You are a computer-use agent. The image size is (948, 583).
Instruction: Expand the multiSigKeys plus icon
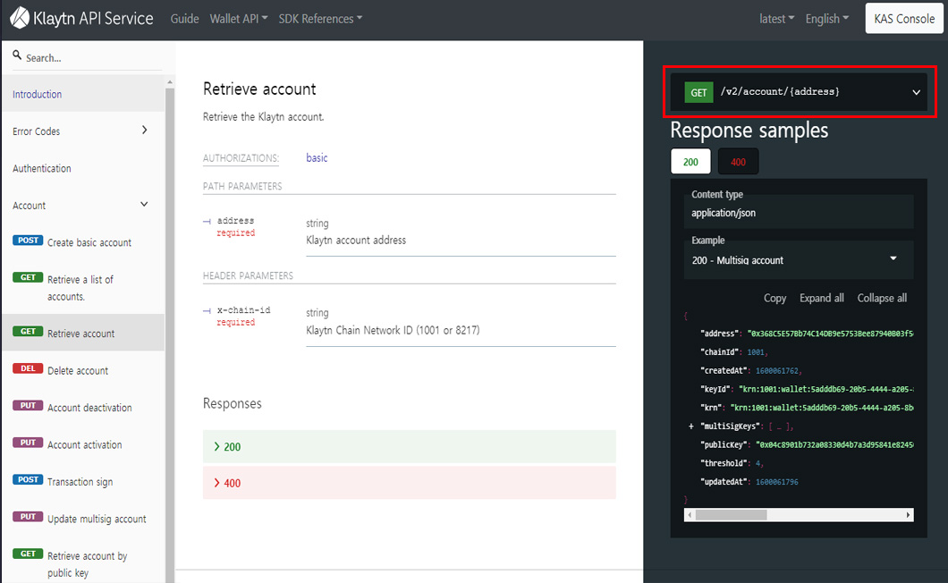[691, 427]
